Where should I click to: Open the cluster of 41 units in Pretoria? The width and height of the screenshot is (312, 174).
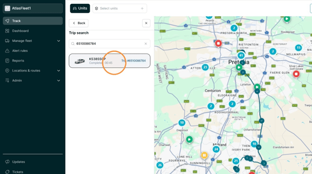(x=241, y=55)
